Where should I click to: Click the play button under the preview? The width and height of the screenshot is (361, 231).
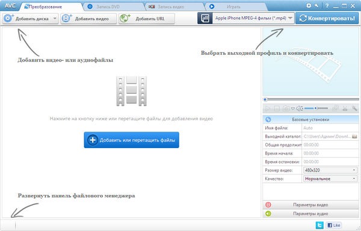pyautogui.click(x=268, y=108)
